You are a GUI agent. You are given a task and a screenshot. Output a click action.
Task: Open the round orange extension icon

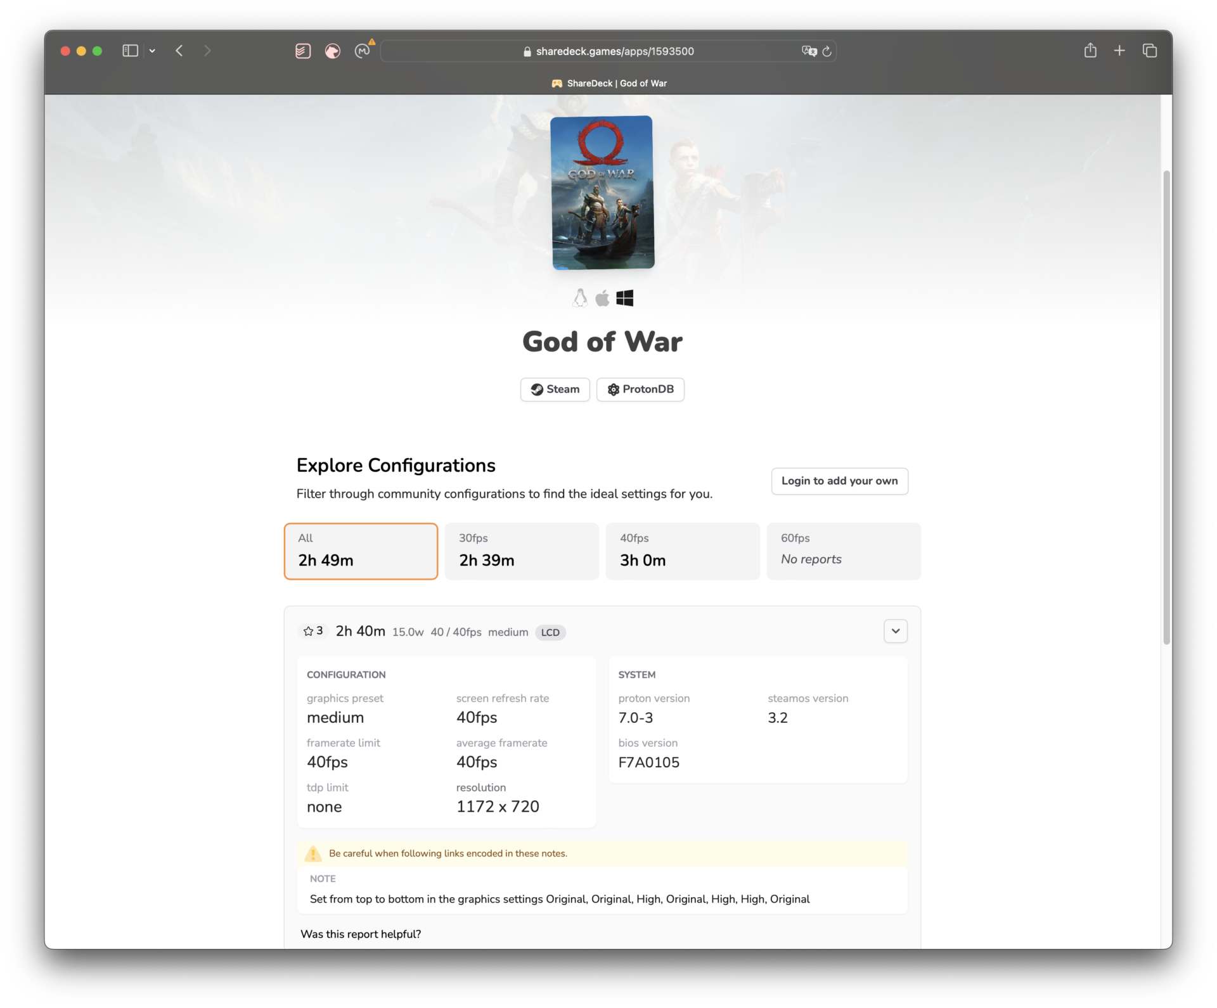point(333,51)
